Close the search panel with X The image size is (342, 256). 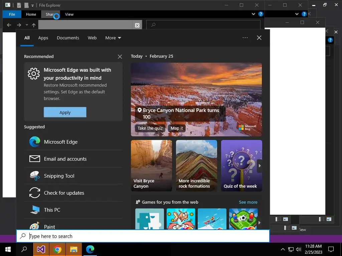click(x=259, y=38)
